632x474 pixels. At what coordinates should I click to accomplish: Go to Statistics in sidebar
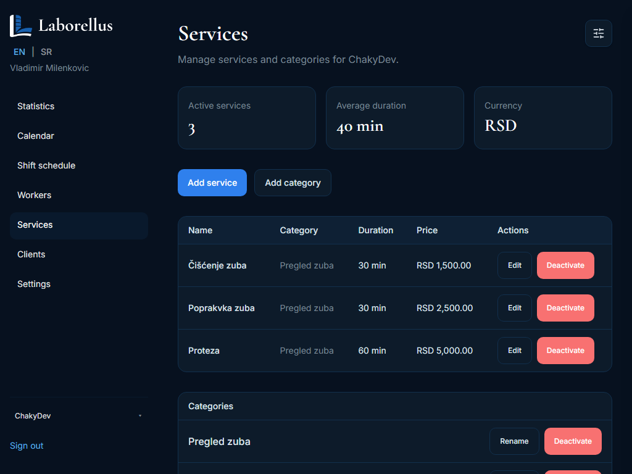point(79,106)
